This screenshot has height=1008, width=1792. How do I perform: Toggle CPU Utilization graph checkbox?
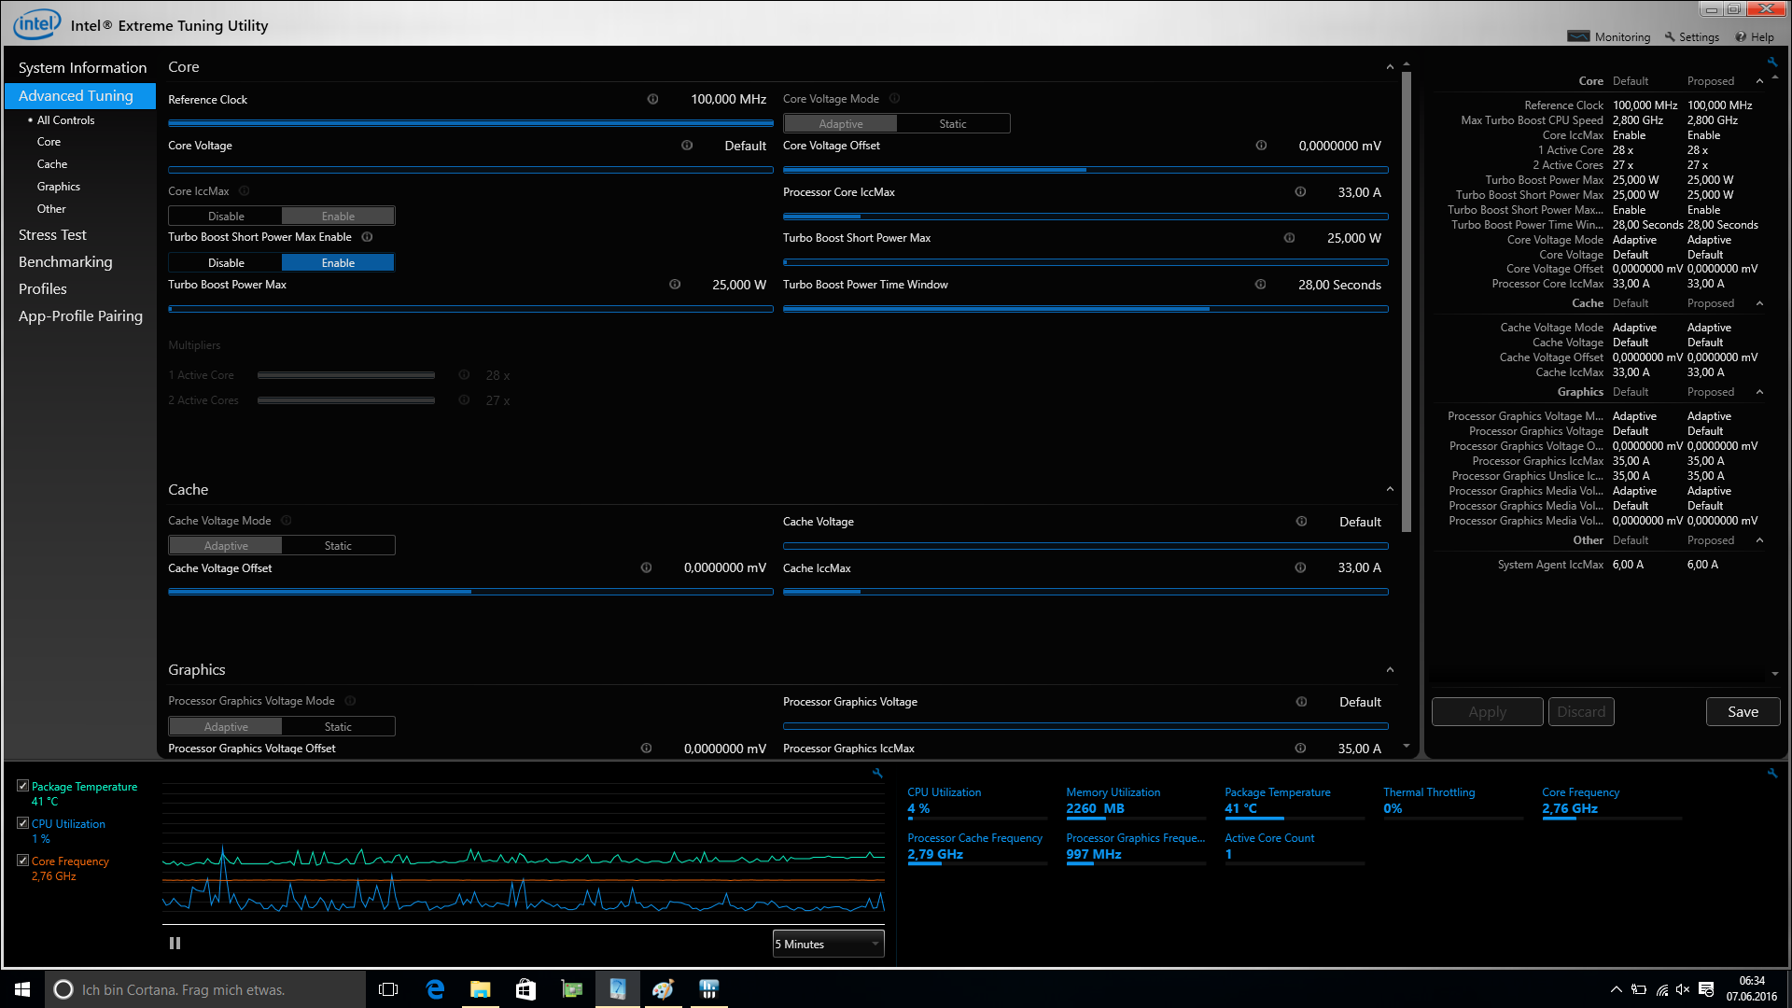(22, 823)
